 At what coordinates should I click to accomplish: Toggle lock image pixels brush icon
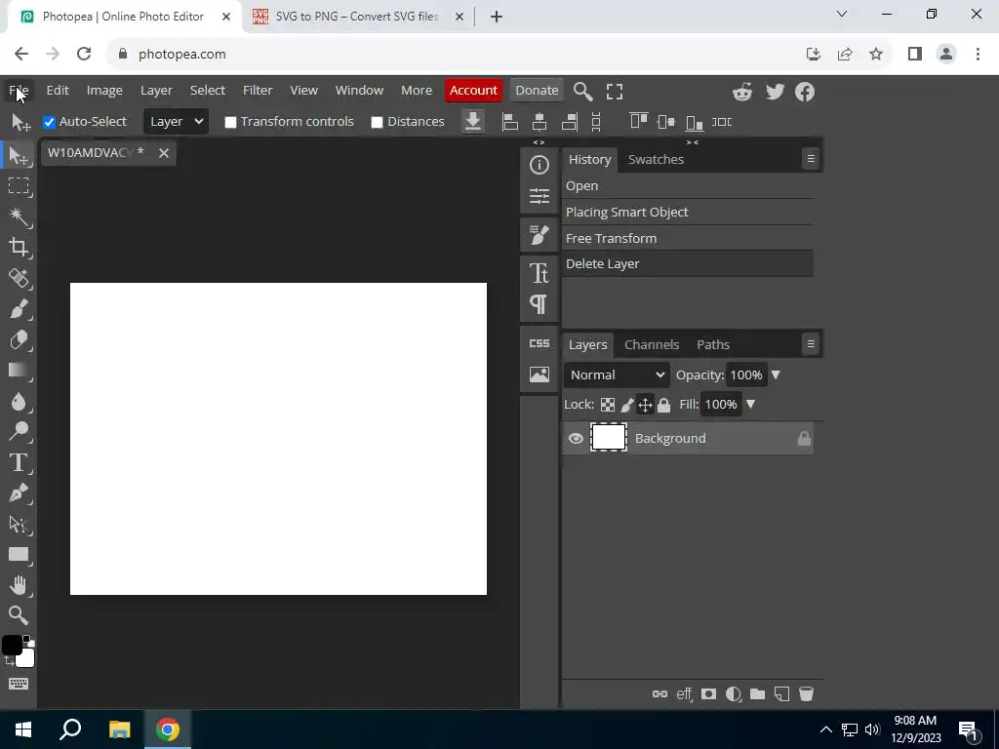627,405
